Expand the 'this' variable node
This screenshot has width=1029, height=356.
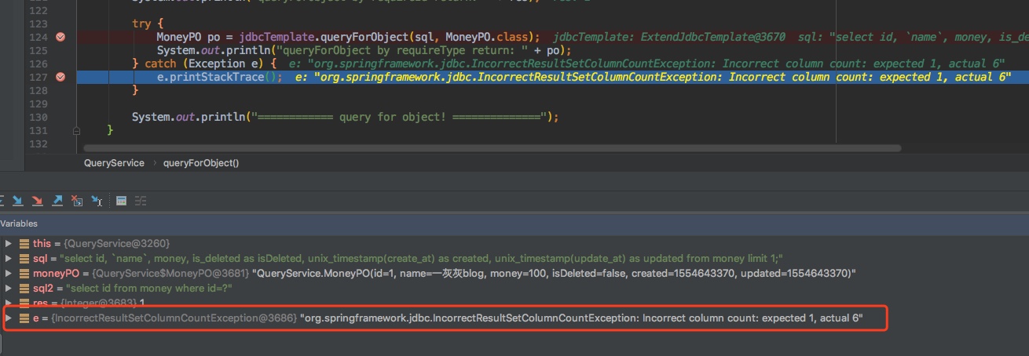[9, 244]
